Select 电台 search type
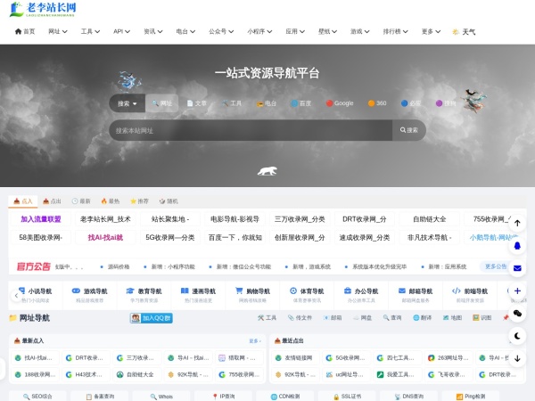The width and height of the screenshot is (535, 401). coord(266,103)
